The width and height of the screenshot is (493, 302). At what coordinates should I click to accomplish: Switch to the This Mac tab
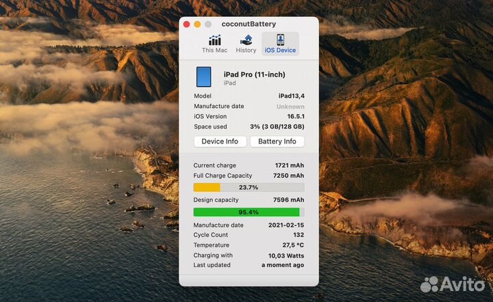tap(214, 44)
